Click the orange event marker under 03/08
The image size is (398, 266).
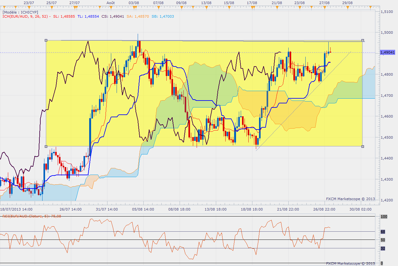(x=134, y=7)
